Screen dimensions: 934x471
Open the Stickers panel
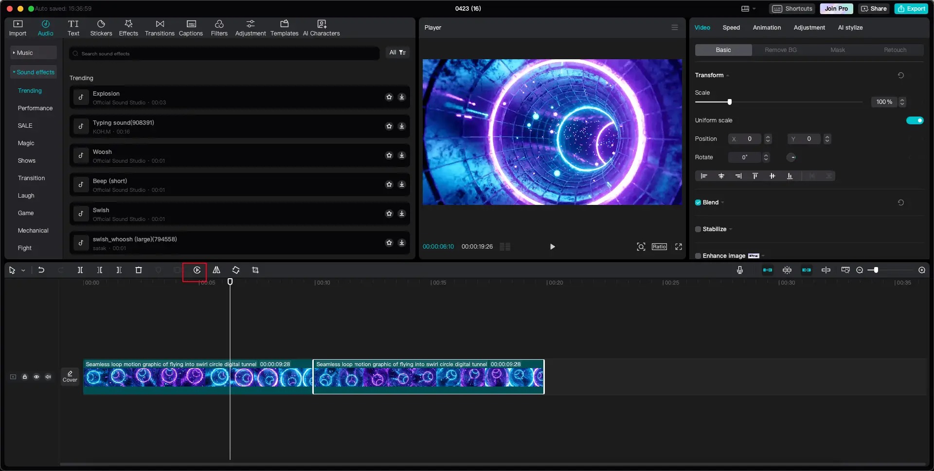101,28
